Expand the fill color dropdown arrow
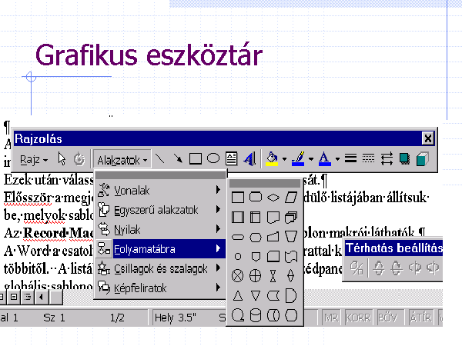This screenshot has width=462, height=346. (283, 160)
